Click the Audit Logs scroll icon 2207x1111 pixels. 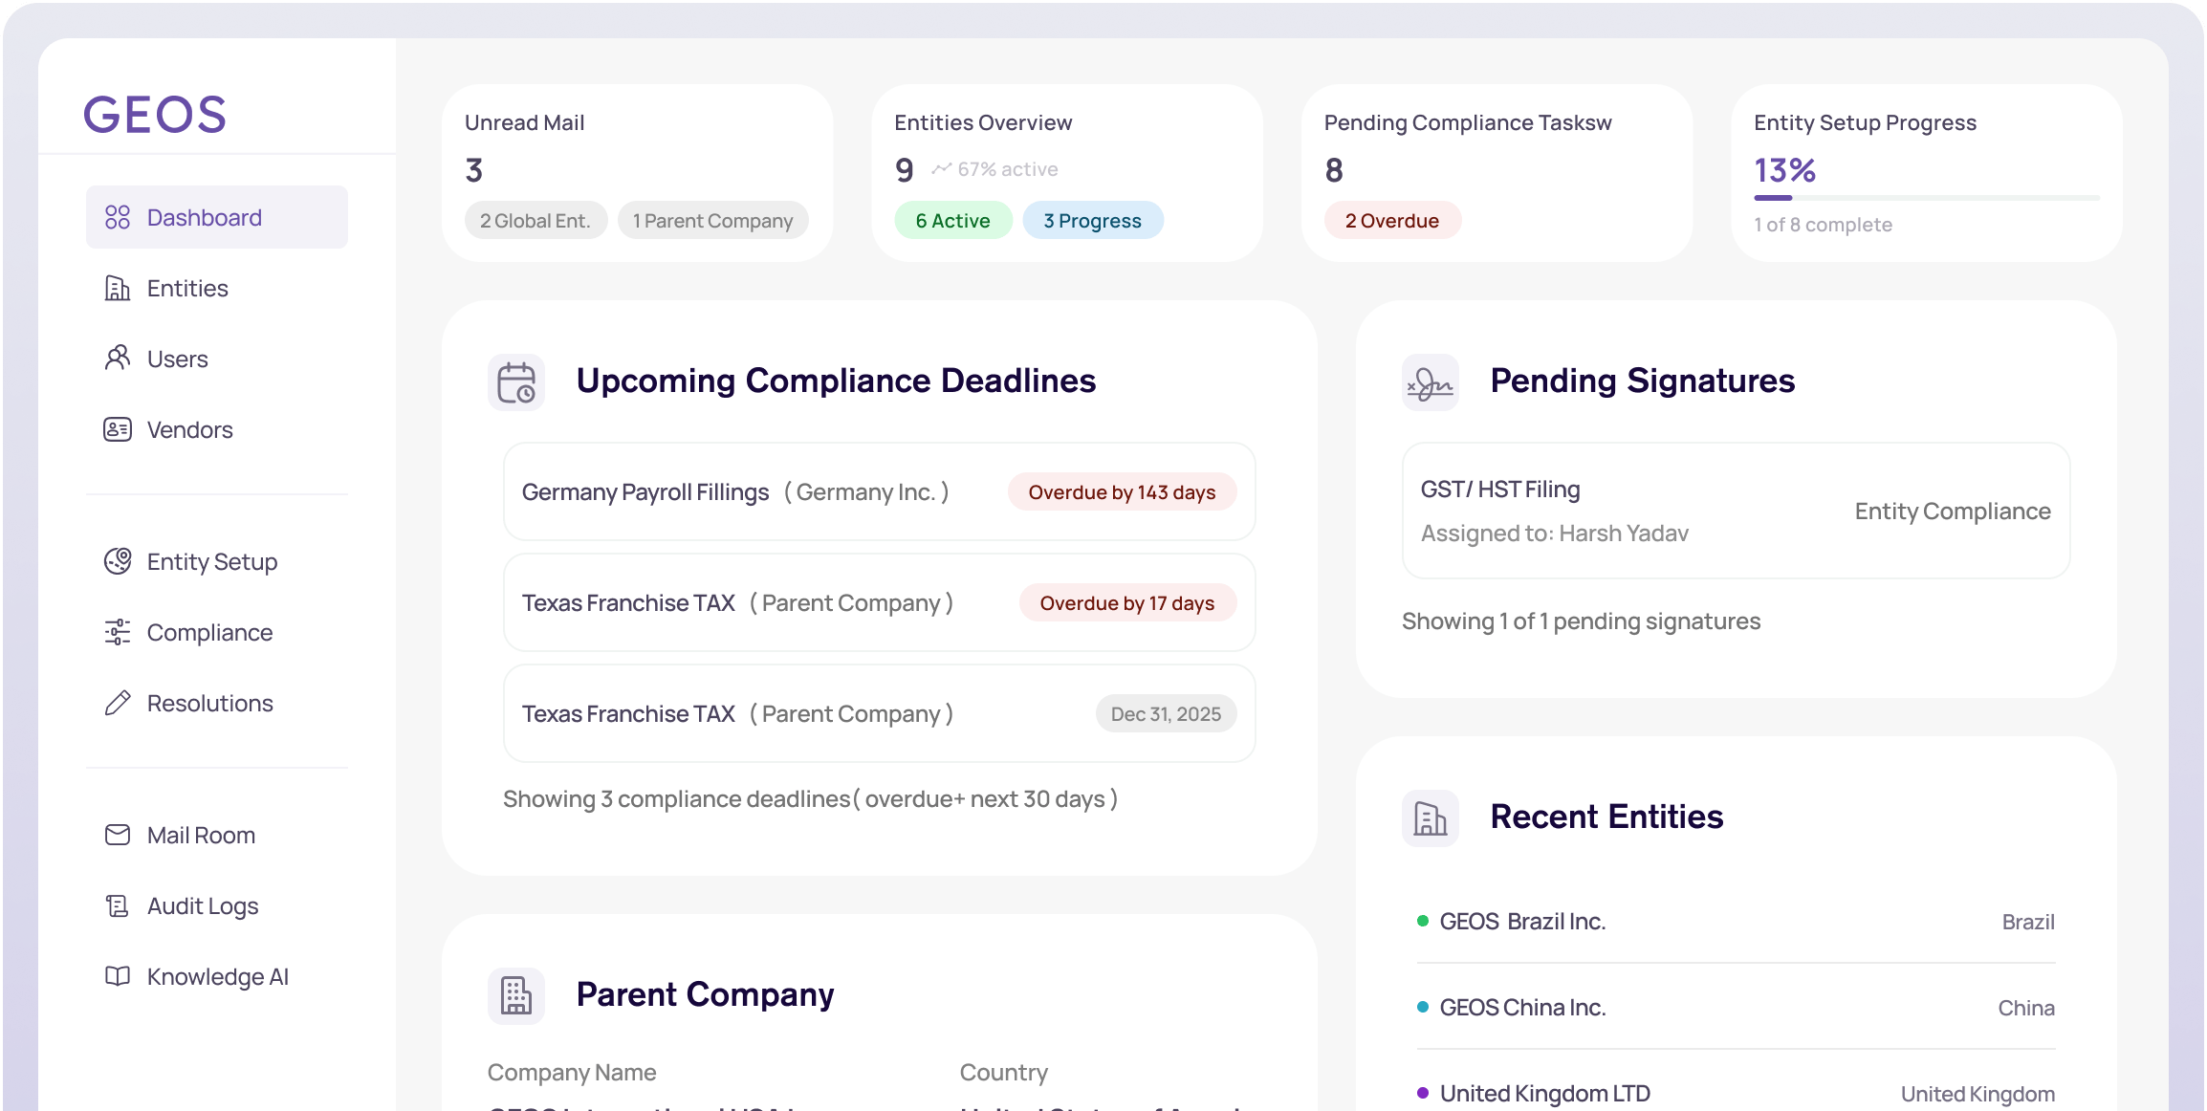point(118,905)
